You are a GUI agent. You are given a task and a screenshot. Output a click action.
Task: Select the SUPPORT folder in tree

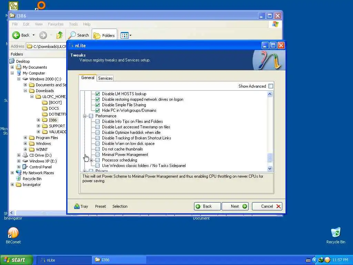pyautogui.click(x=57, y=126)
